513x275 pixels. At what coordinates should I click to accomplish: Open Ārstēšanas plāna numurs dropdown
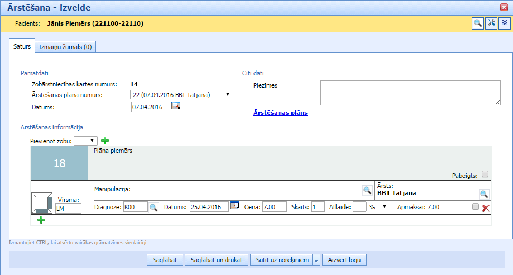tap(181, 95)
